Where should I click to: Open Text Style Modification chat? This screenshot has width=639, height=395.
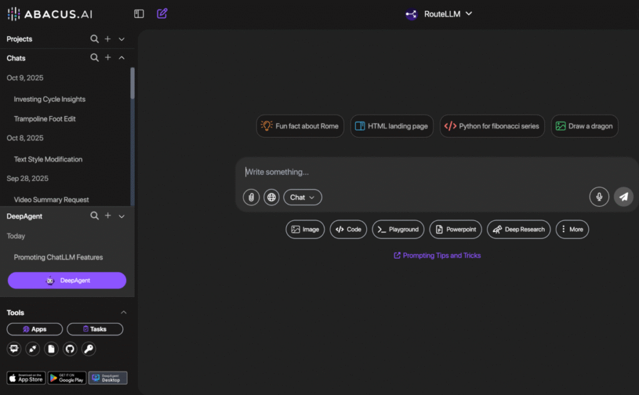(x=48, y=159)
